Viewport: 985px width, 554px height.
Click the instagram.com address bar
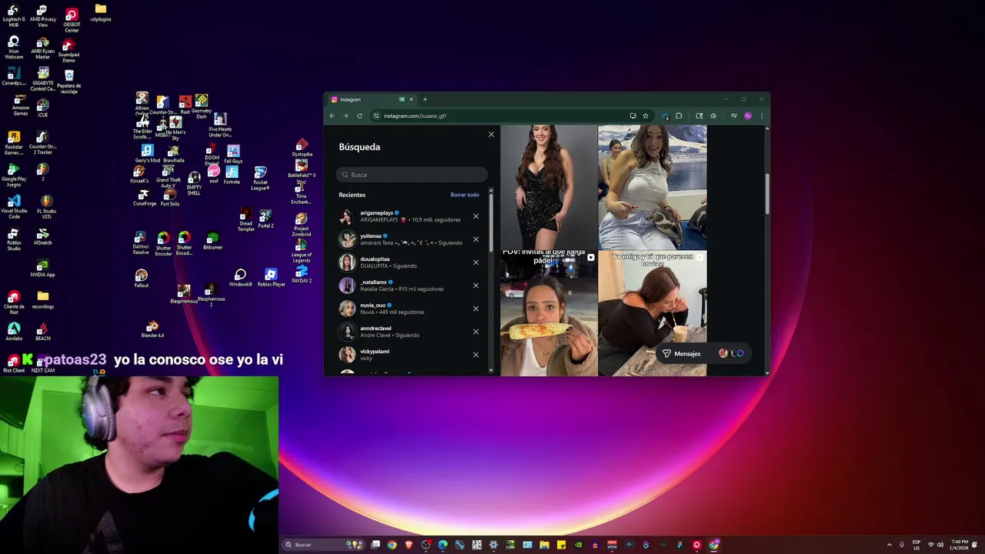pyautogui.click(x=500, y=115)
